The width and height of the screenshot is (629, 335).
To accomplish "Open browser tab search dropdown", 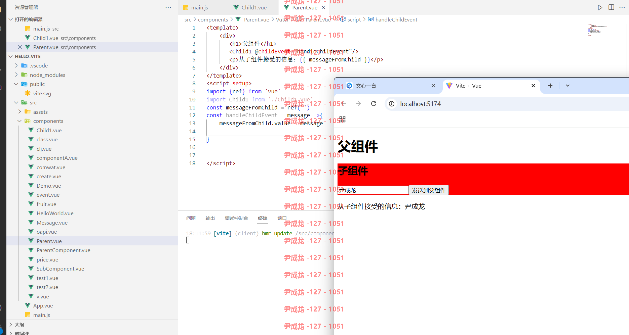I will [568, 86].
